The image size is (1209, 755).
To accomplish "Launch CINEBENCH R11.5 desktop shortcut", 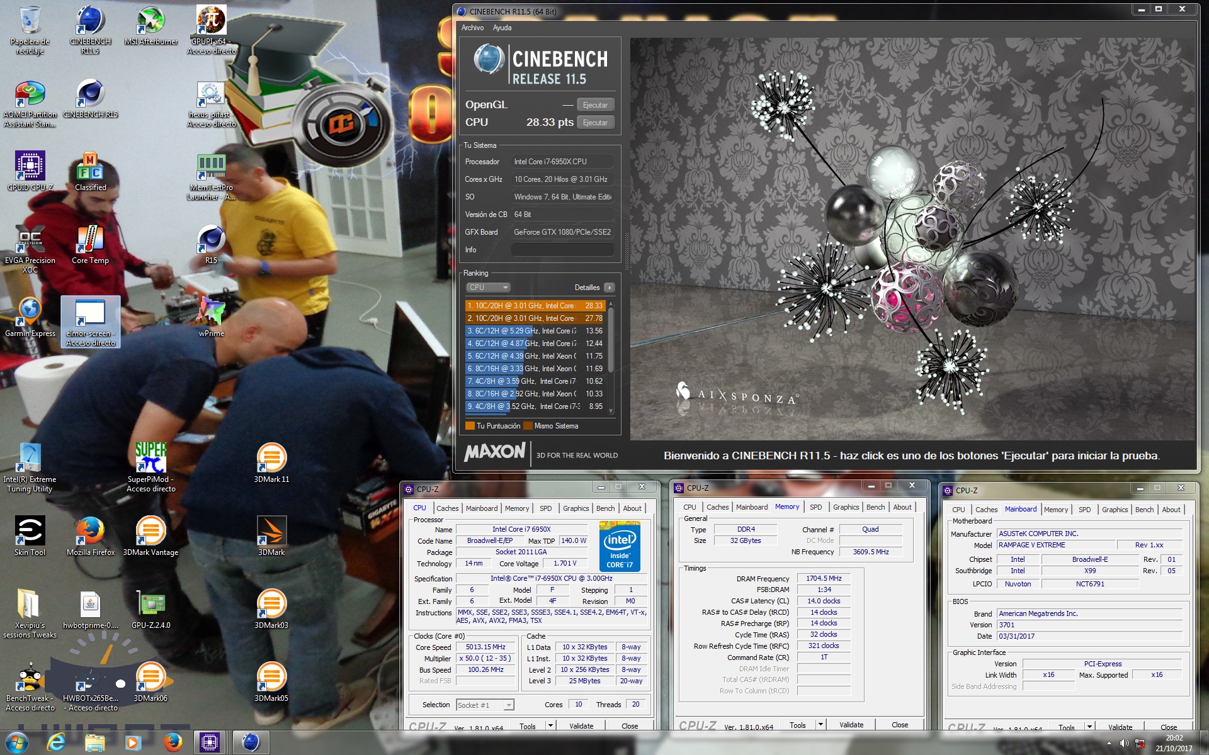I will coord(90,29).
